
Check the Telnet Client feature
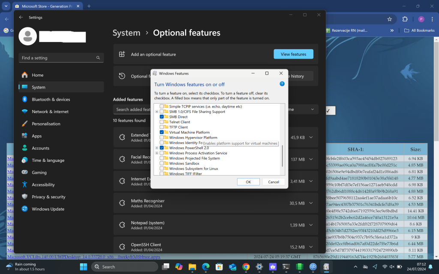click(x=162, y=122)
